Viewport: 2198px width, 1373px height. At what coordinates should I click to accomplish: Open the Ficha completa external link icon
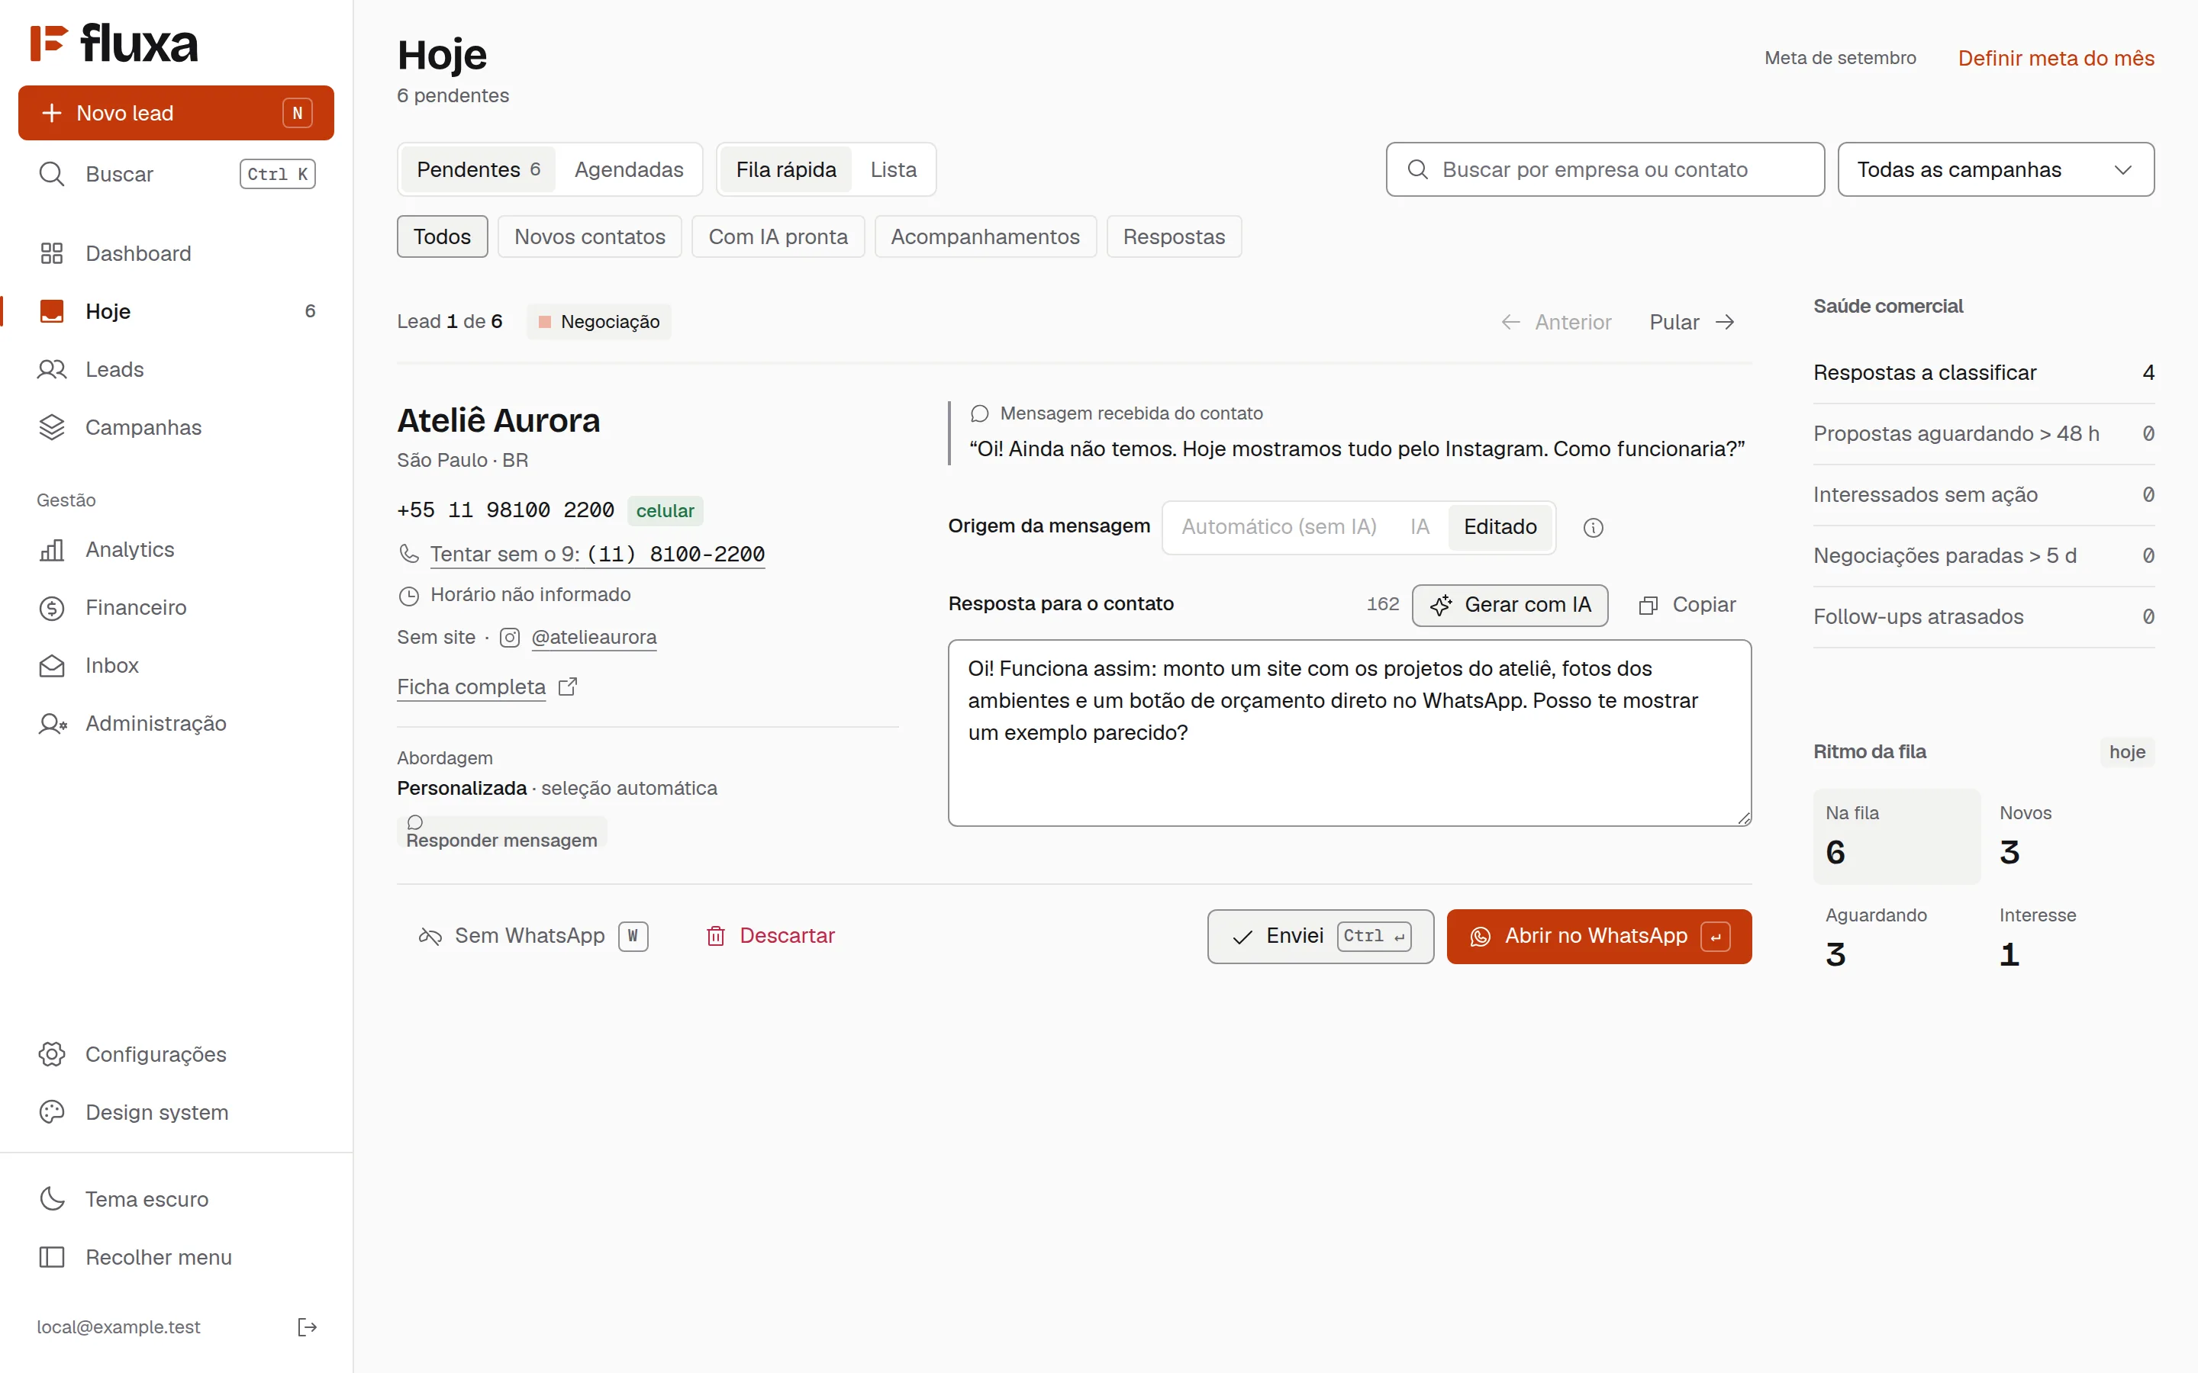pos(568,686)
